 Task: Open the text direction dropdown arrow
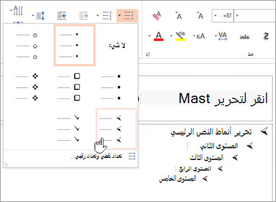(11, 10)
